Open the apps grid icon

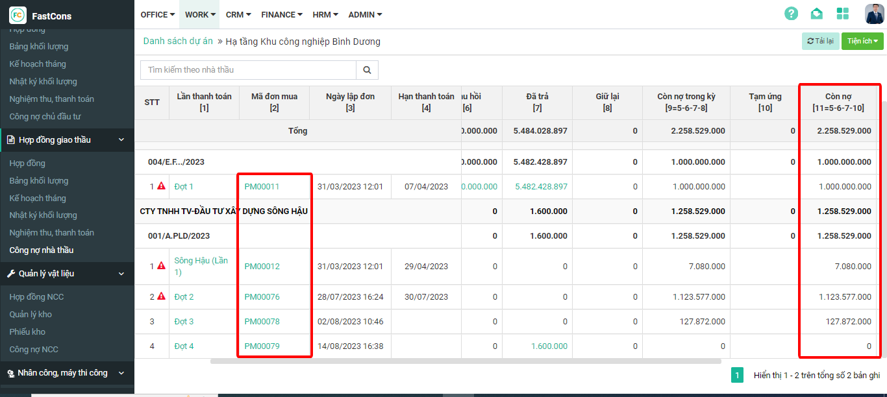[843, 14]
